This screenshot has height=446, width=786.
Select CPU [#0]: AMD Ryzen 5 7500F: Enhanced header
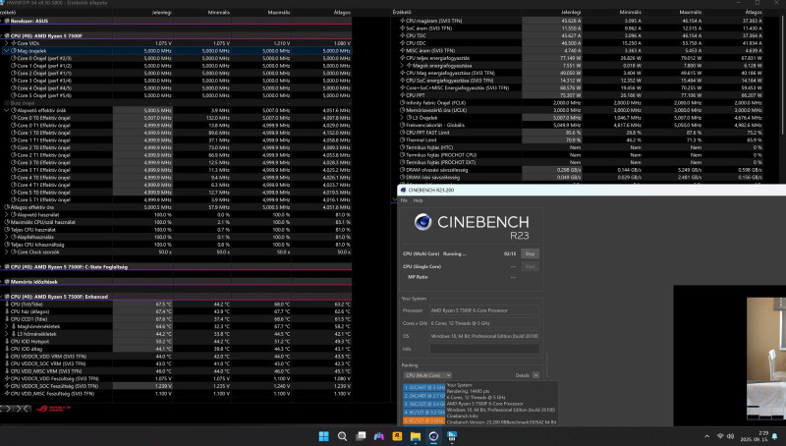tap(176, 297)
